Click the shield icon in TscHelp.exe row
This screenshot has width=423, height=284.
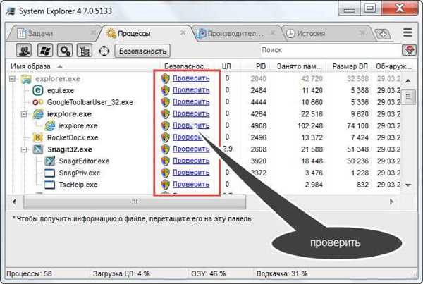tap(165, 185)
